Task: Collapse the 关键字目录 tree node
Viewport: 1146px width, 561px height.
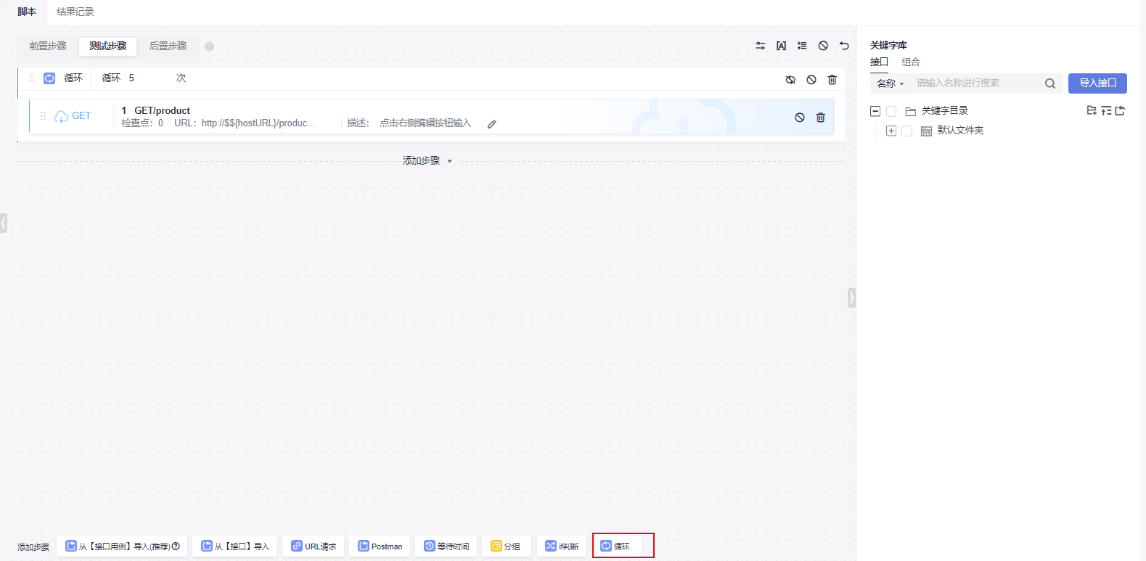Action: coord(875,112)
